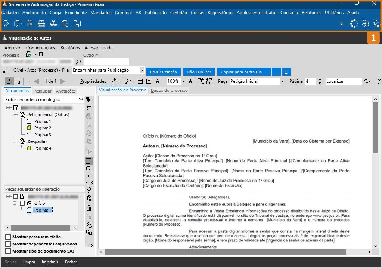This screenshot has height=269, width=382.
Task: Click fit width view icon
Action: 140,81
